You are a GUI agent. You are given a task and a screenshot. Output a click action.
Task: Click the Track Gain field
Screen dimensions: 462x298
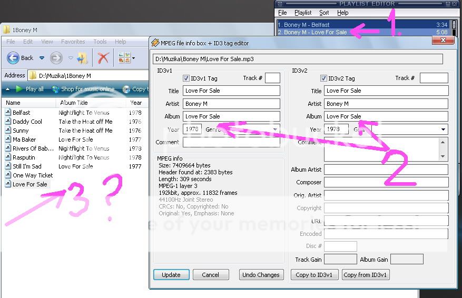pos(340,259)
